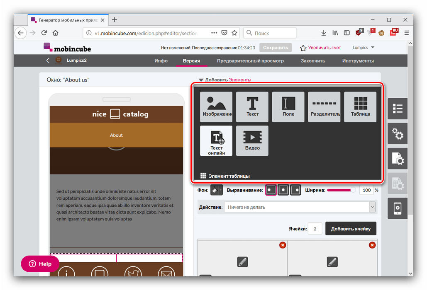The width and height of the screenshot is (427, 290).
Task: Go to the browser home page
Action: tap(56, 33)
